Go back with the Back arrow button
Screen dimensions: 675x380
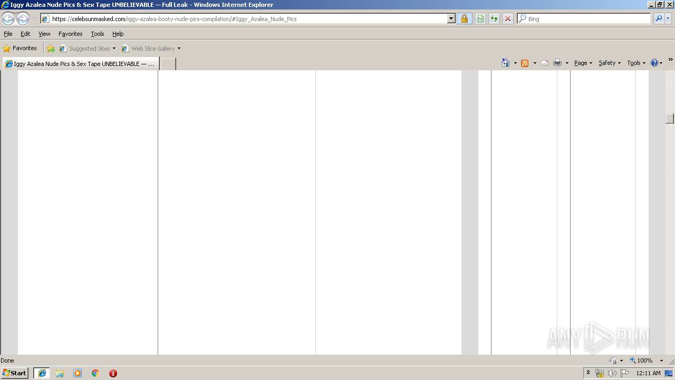(8, 19)
